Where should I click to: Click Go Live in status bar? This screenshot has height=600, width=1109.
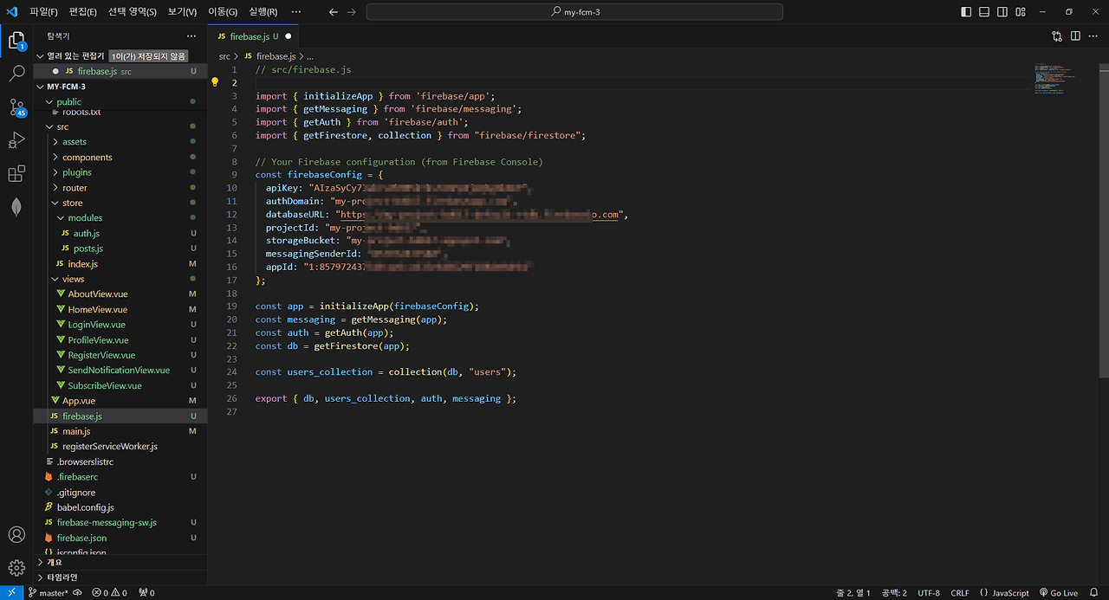pos(1058,593)
